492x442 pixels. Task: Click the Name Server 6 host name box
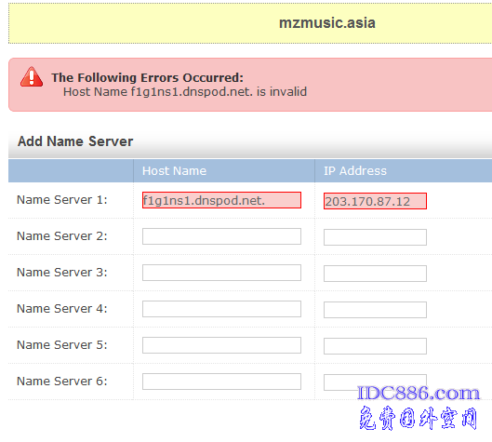221,382
